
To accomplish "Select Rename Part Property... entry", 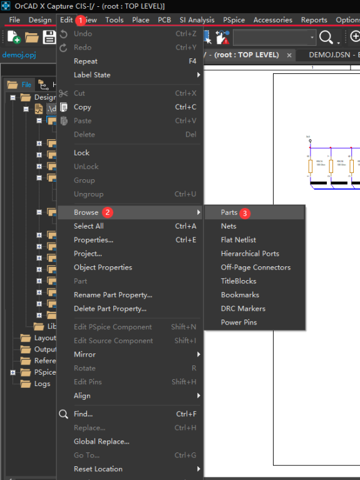I will (x=130, y=295).
